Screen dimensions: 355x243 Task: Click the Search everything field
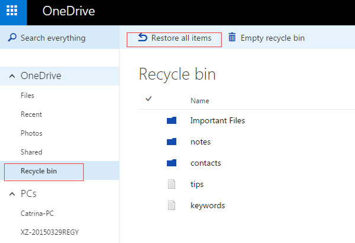(x=53, y=38)
